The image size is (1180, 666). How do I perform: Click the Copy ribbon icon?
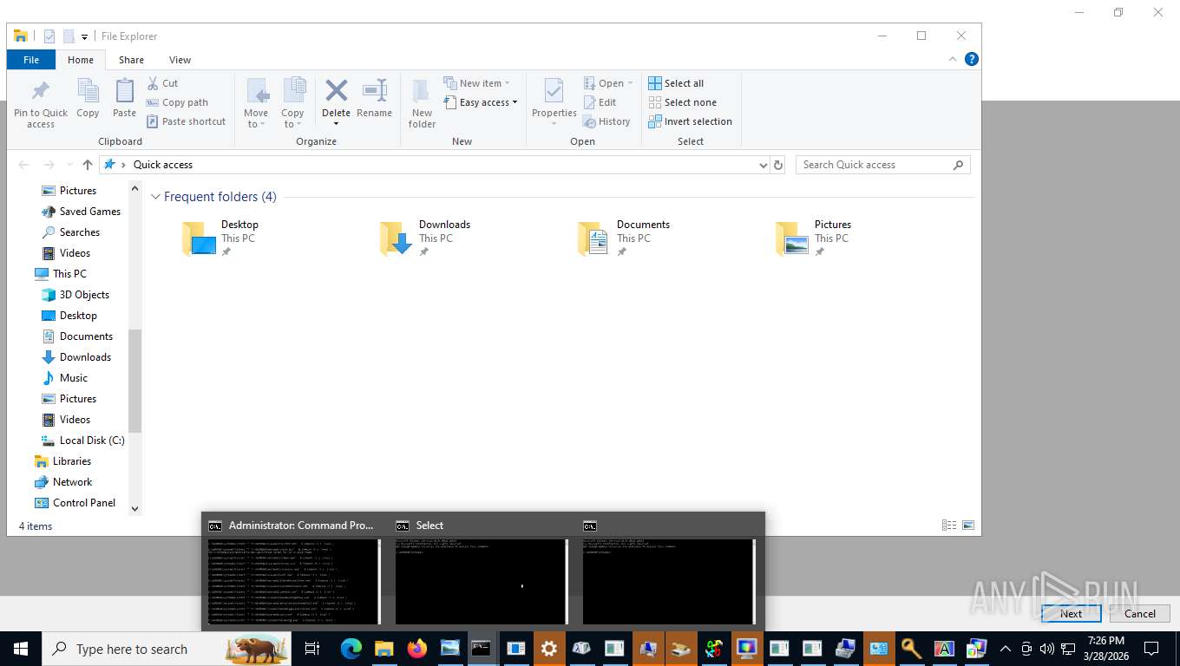(x=88, y=91)
